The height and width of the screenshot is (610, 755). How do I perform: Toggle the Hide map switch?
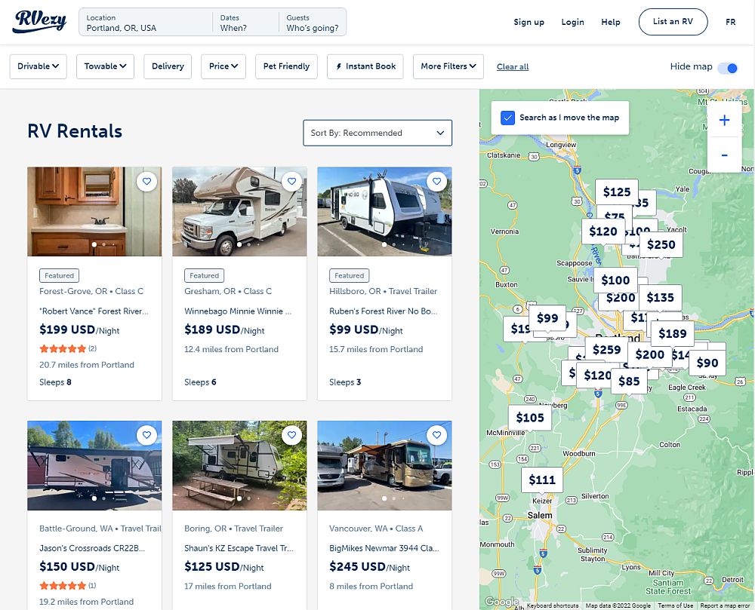(x=727, y=67)
